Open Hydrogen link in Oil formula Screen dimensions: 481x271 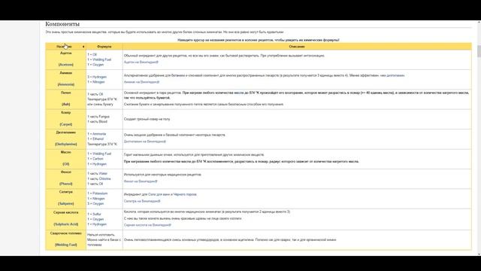point(99,164)
